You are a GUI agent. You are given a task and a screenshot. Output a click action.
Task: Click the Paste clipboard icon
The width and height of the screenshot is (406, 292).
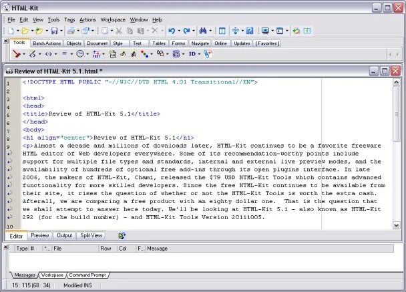pyautogui.click(x=141, y=31)
